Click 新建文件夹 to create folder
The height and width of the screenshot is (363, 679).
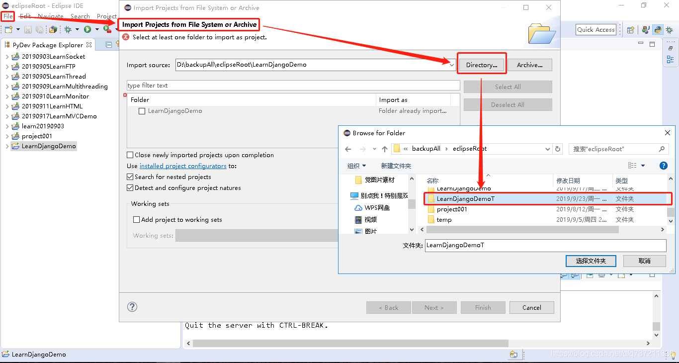tap(396, 166)
